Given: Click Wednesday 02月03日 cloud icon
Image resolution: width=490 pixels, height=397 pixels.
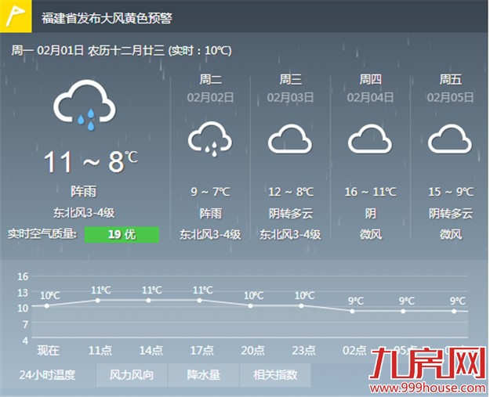Looking at the screenshot, I should click(290, 139).
